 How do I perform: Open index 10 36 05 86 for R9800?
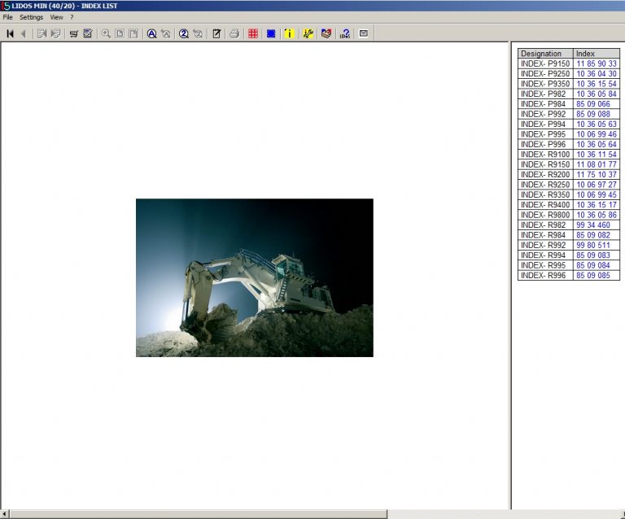pos(596,215)
